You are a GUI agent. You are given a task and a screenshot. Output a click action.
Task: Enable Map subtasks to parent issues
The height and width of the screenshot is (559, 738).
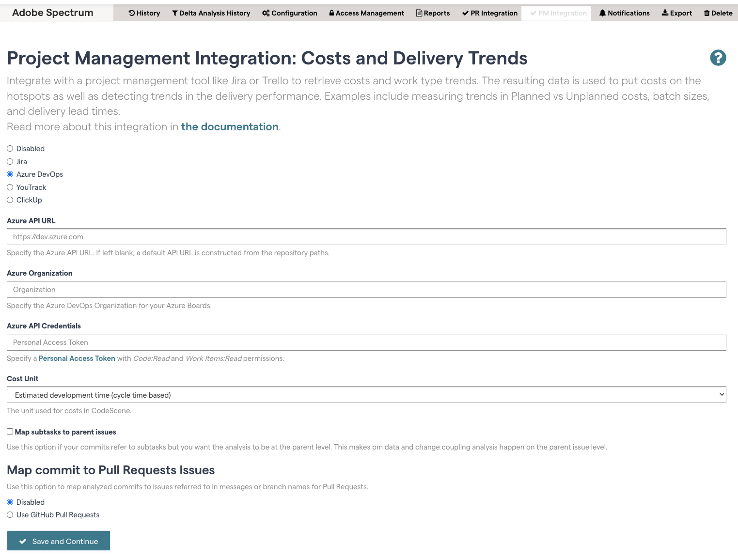point(10,431)
